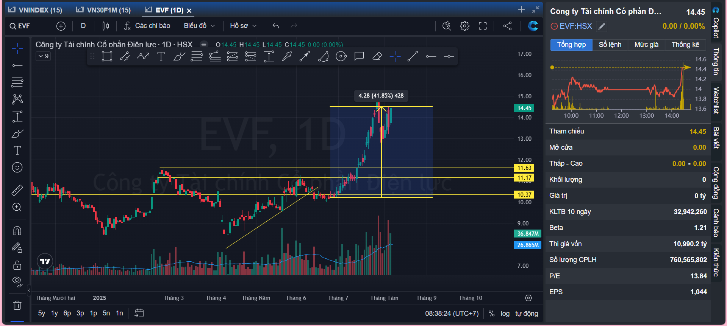Select the ruler measure tool
Image resolution: width=727 pixels, height=326 pixels.
[17, 190]
